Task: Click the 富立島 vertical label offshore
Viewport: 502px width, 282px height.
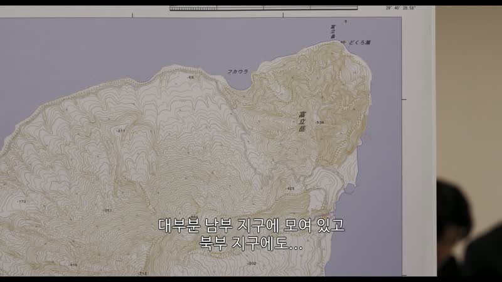Action: point(333,33)
